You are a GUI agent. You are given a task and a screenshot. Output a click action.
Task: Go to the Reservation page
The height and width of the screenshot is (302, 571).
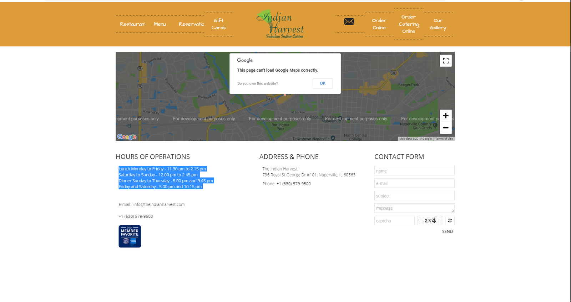click(191, 24)
